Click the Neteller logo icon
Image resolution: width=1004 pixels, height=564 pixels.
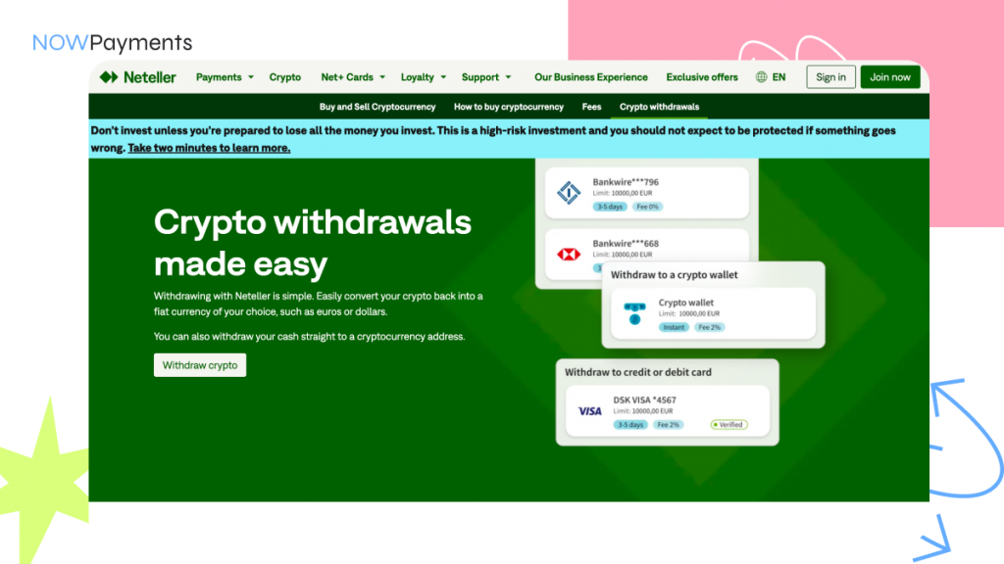point(108,77)
